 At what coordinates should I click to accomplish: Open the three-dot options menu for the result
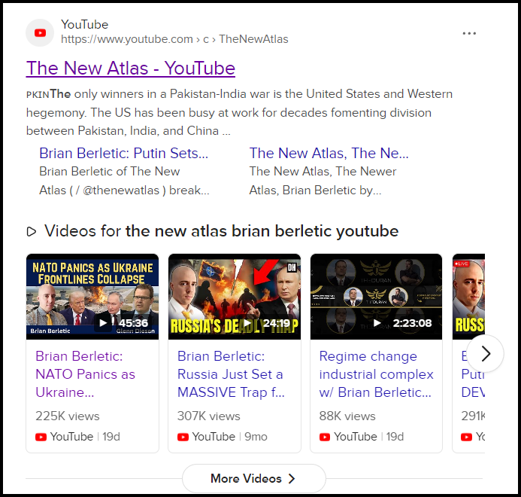(469, 33)
